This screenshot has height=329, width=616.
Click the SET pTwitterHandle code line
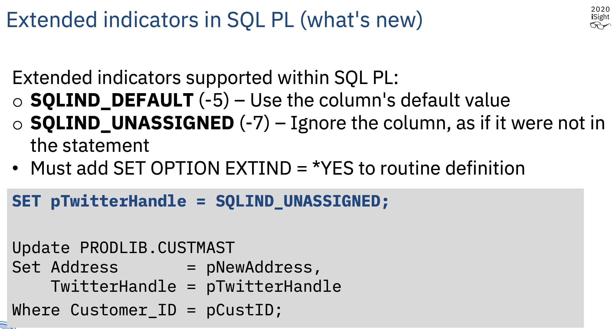200,201
